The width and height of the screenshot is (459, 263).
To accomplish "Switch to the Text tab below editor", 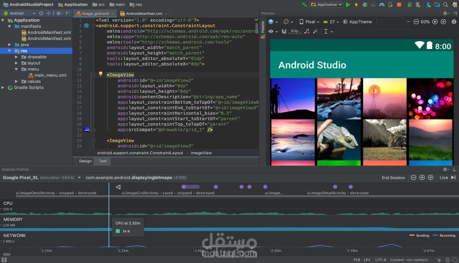I will tap(103, 161).
